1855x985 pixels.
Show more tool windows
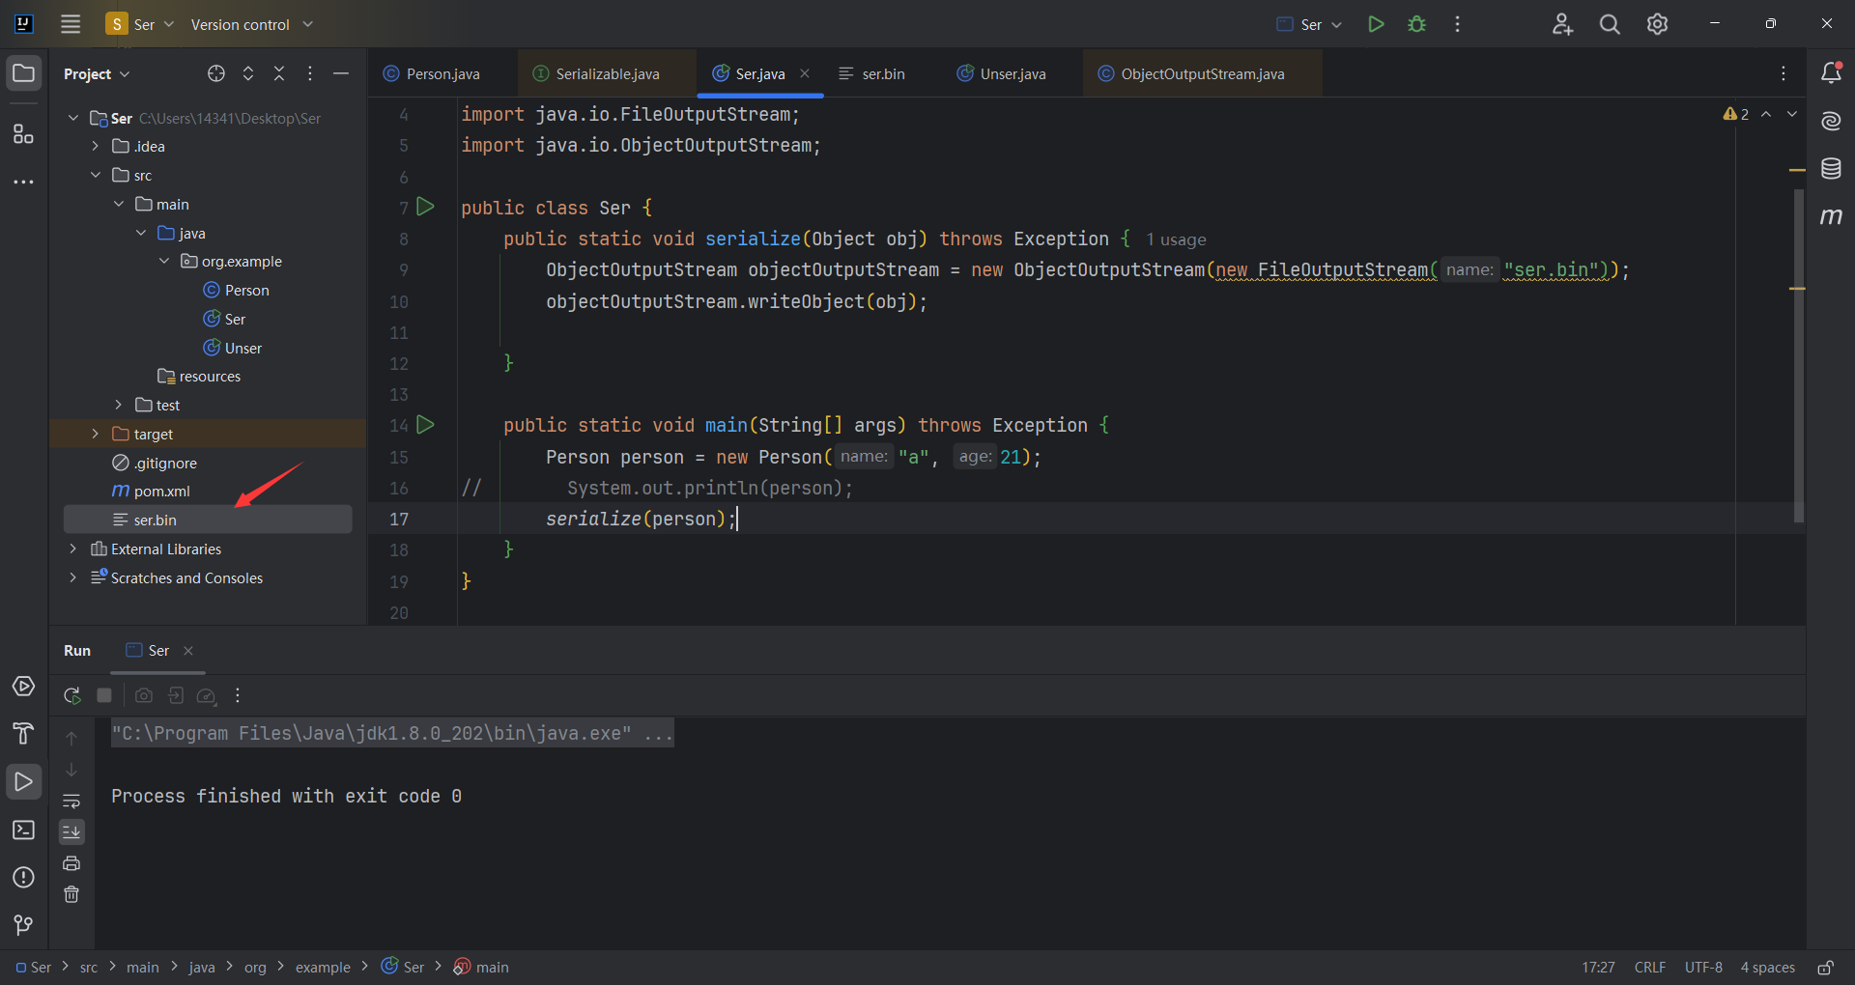23,182
